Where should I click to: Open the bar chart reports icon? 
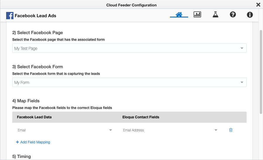click(x=197, y=15)
